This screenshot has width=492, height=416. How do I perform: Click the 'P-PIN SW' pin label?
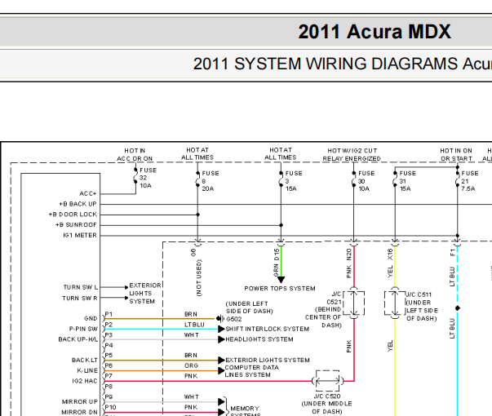pyautogui.click(x=83, y=329)
